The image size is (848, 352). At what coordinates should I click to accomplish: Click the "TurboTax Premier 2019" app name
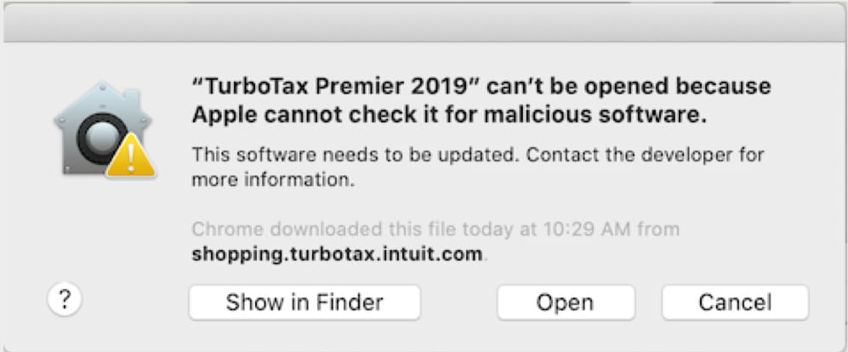pyautogui.click(x=335, y=87)
